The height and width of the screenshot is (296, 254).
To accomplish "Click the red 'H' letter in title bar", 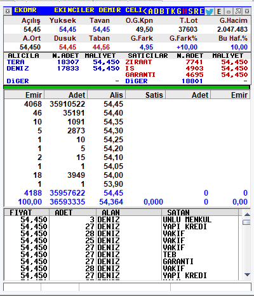I will tap(185, 11).
